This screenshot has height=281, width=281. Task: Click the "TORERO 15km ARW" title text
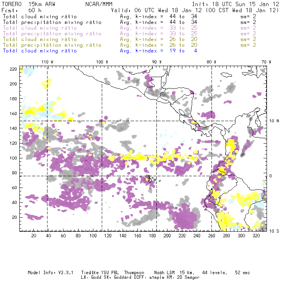coord(28,4)
